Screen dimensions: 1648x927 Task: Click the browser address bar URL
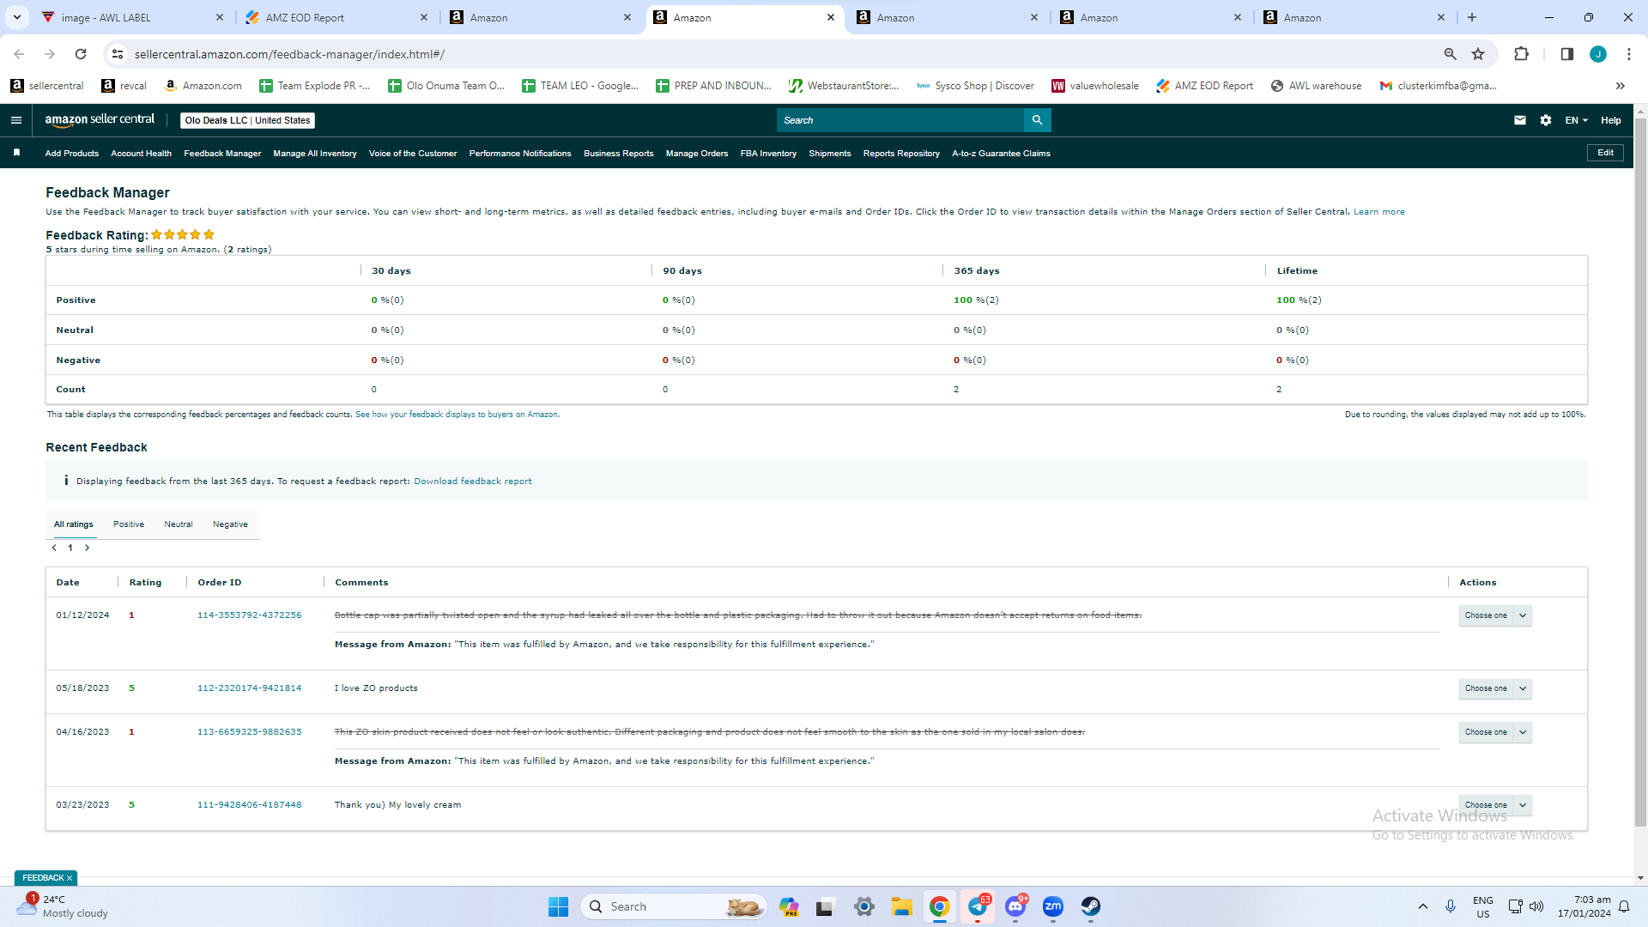click(289, 54)
